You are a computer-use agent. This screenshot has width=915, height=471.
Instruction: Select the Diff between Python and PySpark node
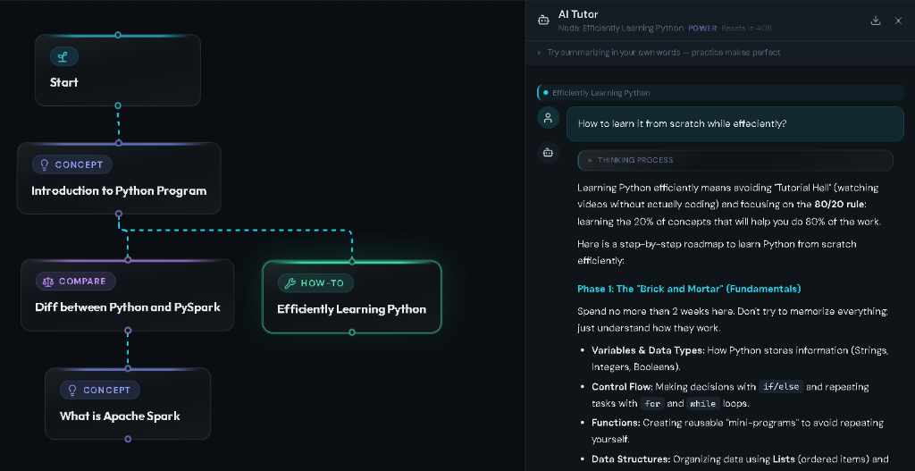(x=127, y=295)
